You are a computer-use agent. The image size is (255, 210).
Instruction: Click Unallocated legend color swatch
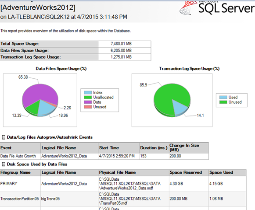pyautogui.click(x=88, y=97)
